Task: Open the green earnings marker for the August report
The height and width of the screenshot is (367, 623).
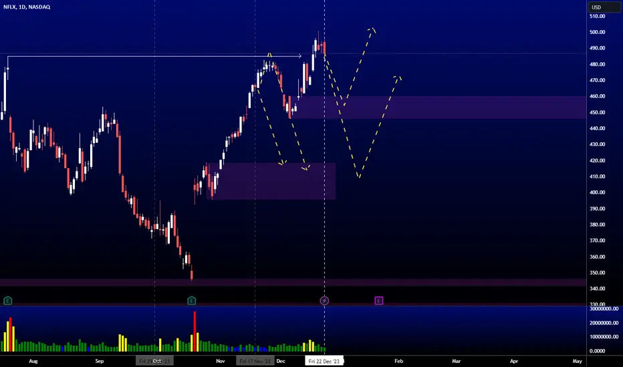Action: tap(7, 301)
